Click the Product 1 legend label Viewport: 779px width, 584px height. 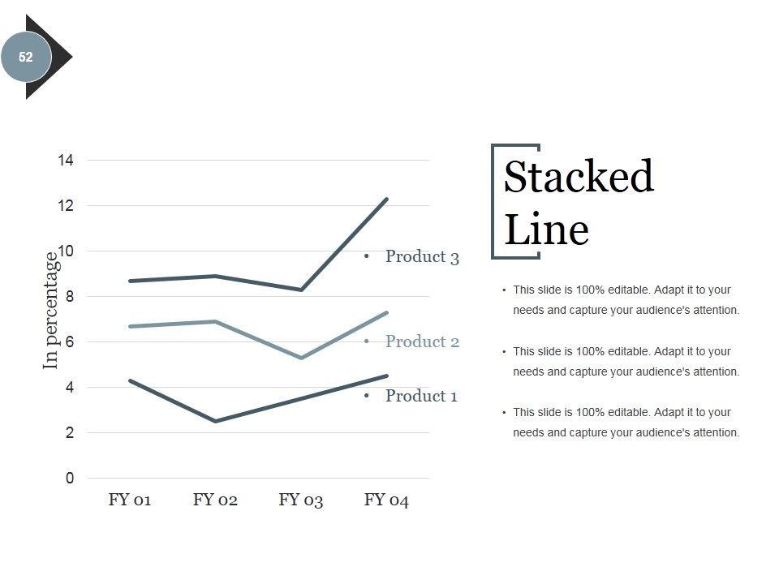(420, 396)
